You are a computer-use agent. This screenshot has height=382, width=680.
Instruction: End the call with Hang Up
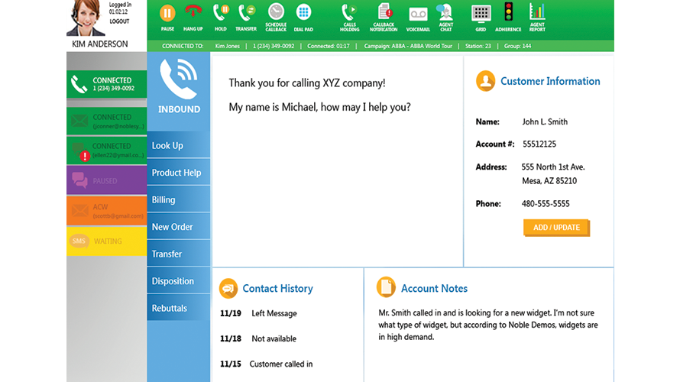click(x=193, y=12)
